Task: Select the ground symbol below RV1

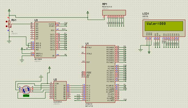Action: pyautogui.click(x=9, y=42)
